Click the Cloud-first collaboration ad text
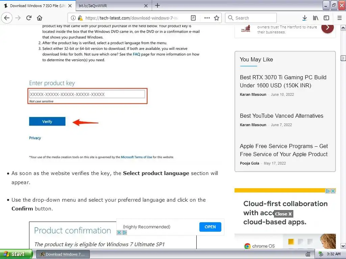This screenshot has height=259, width=346. 285,213
